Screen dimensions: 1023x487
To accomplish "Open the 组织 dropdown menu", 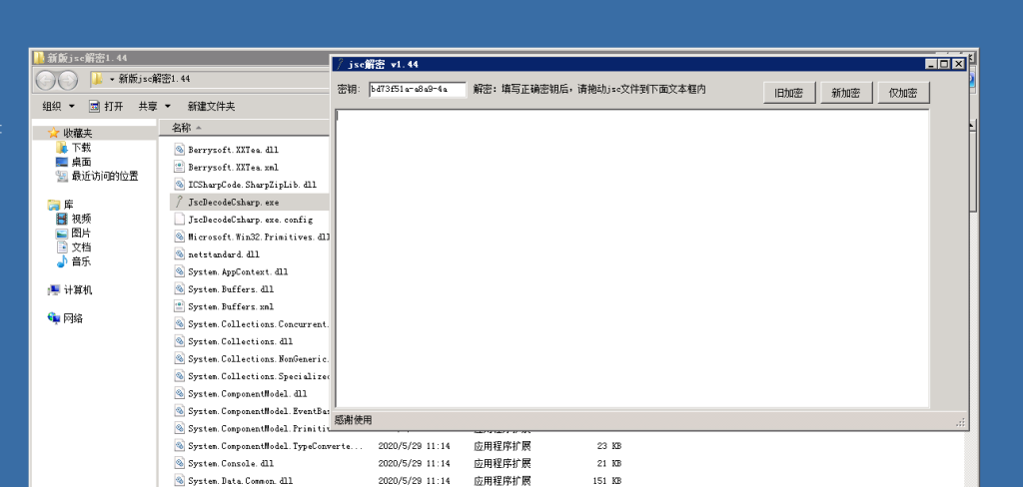I will click(x=58, y=106).
